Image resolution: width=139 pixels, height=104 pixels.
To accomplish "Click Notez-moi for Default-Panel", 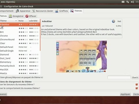I will 23,47.
